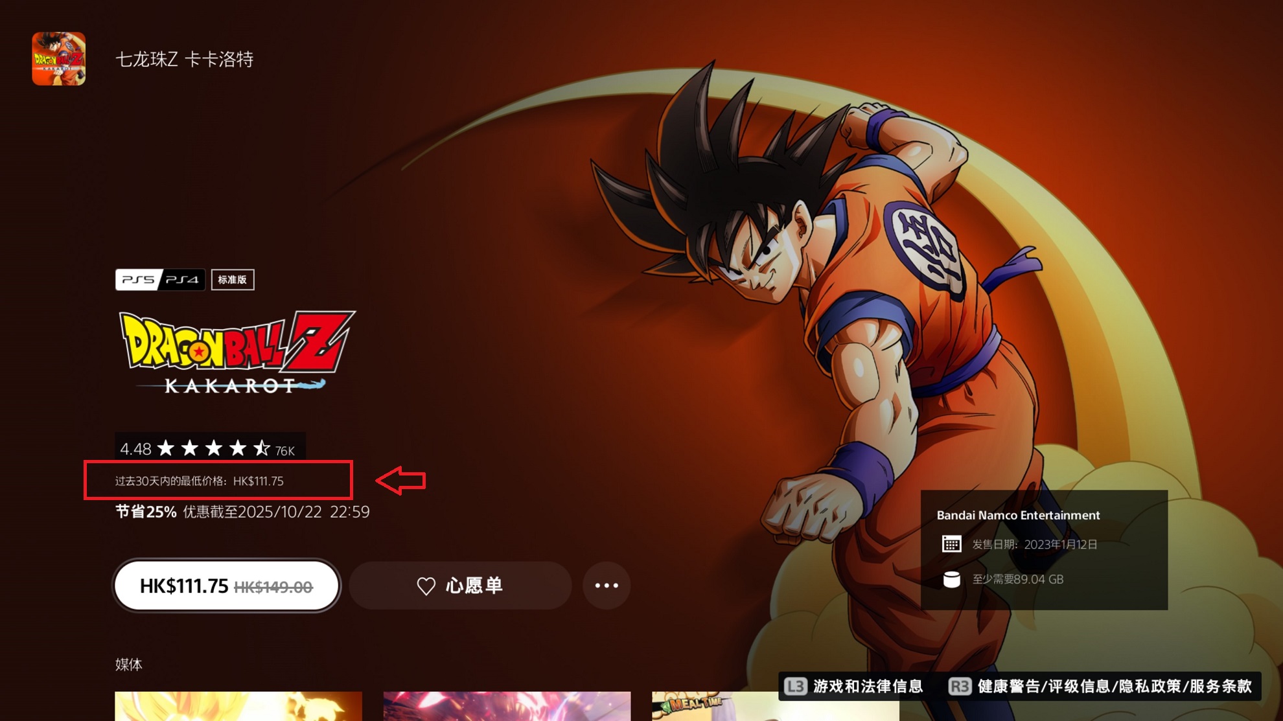Click the heart icon on wishlist button
The width and height of the screenshot is (1283, 721).
[x=426, y=586]
